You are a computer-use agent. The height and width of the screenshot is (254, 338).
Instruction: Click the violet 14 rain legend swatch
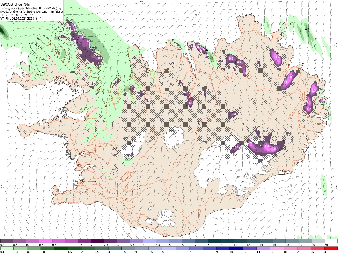coord(263,248)
